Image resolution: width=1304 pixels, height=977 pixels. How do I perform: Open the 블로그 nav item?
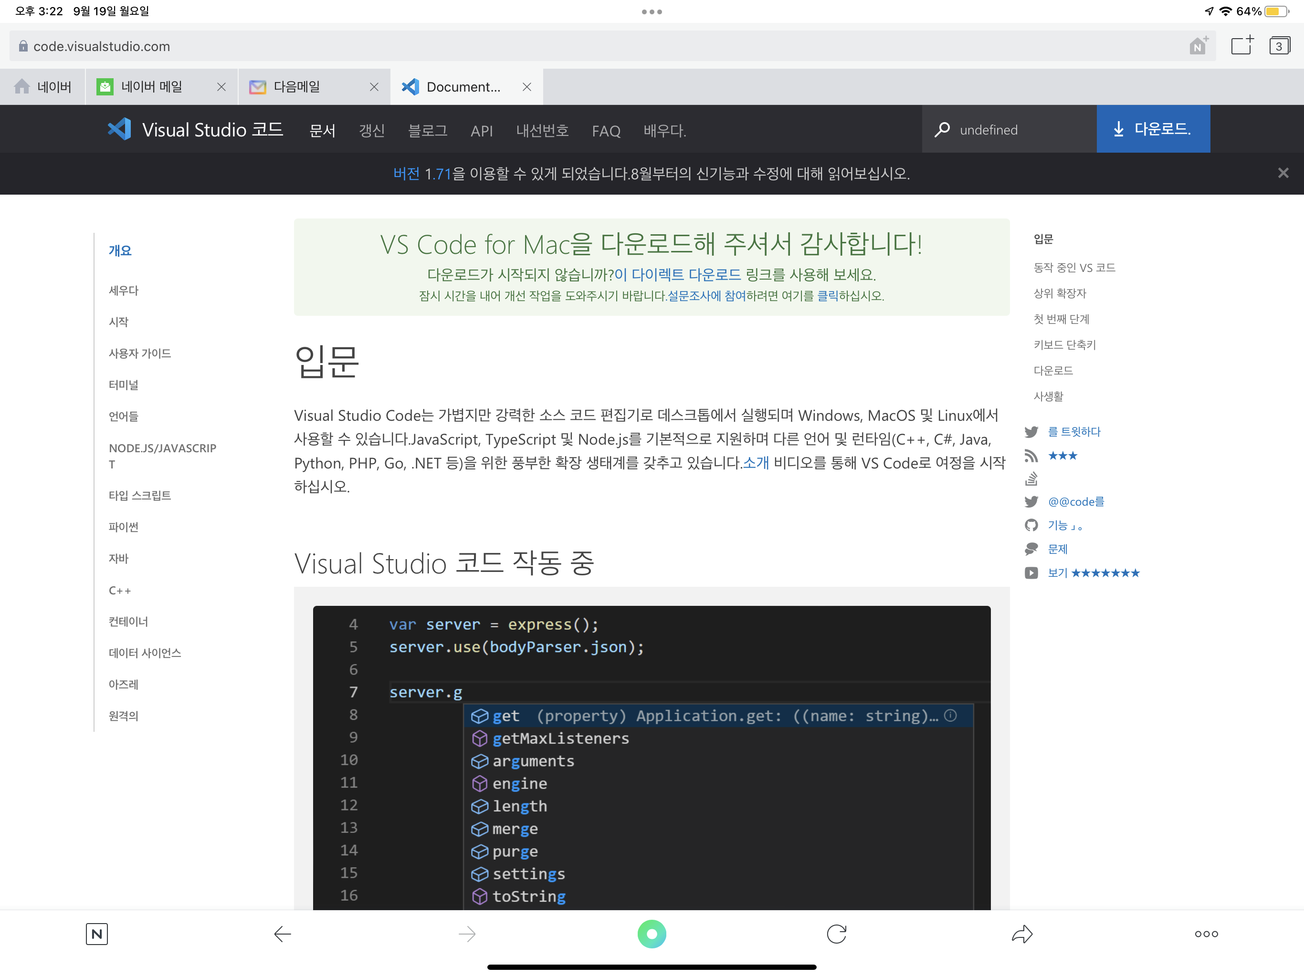428,130
